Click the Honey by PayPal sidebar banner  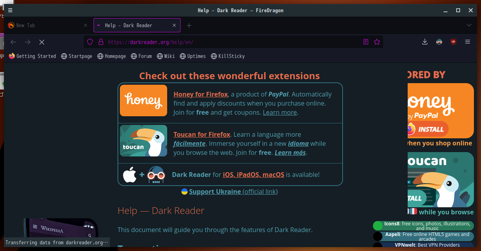coord(441,111)
